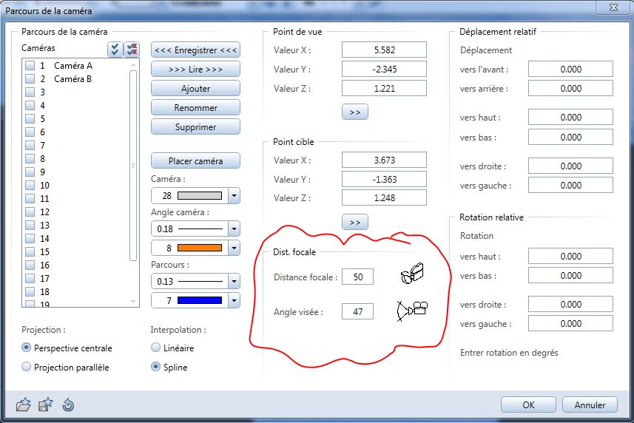Click the Déplacement vers bas field
634x423 pixels.
tap(570, 137)
